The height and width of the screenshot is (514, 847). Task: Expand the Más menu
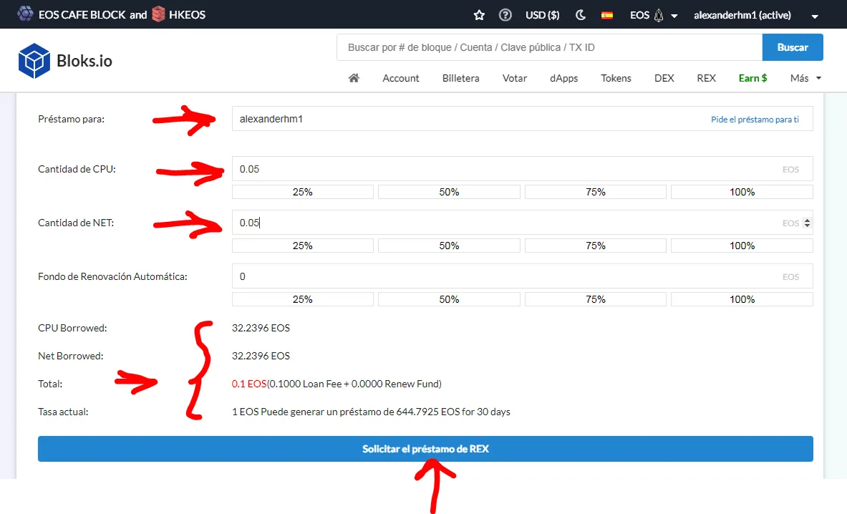click(x=805, y=78)
